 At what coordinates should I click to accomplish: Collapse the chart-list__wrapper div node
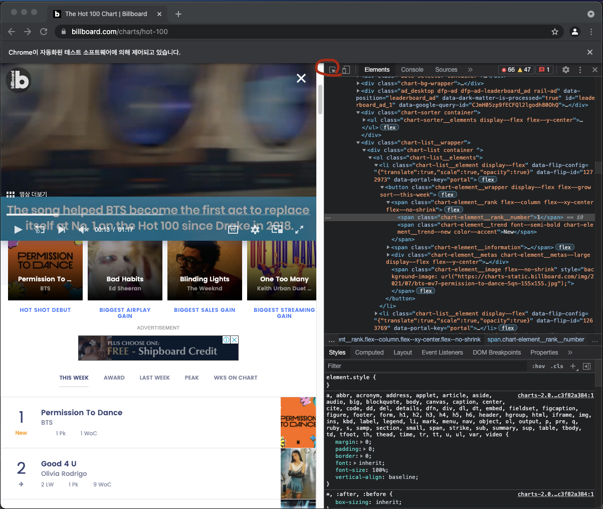[x=358, y=142]
